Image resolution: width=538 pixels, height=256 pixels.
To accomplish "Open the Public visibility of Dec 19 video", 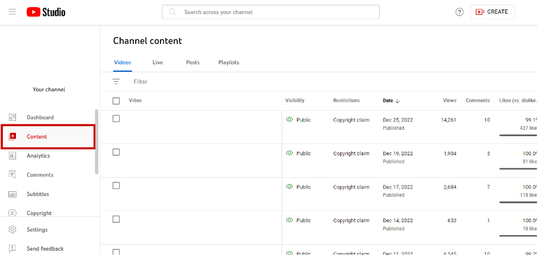I will tap(299, 153).
